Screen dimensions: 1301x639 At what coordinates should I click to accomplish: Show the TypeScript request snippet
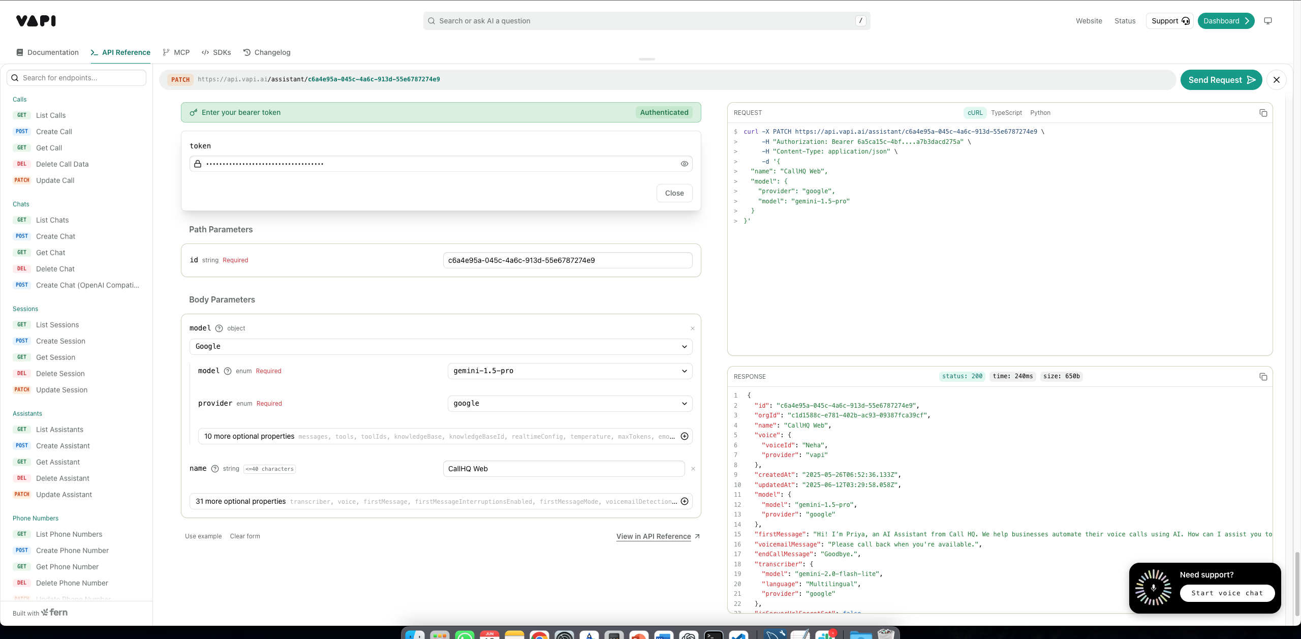[1006, 113]
